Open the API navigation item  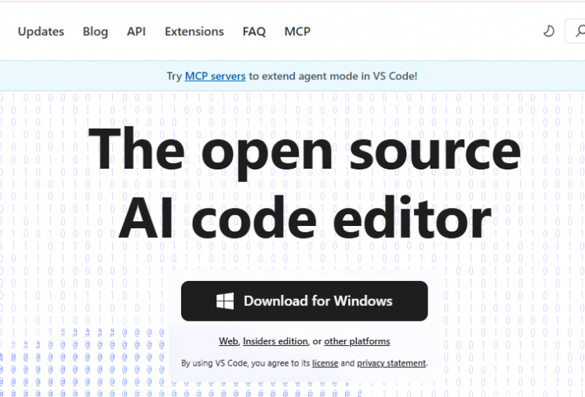point(136,31)
